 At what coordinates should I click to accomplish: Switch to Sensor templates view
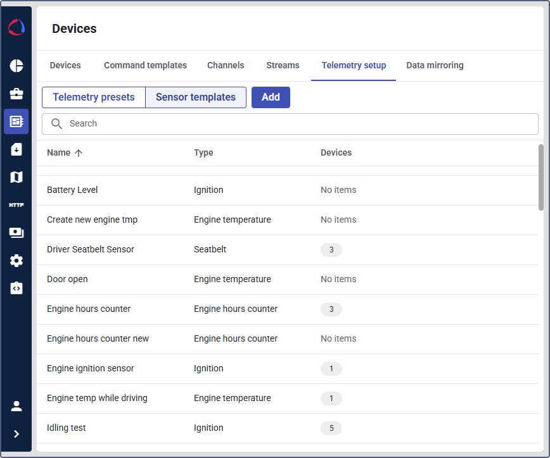point(196,97)
